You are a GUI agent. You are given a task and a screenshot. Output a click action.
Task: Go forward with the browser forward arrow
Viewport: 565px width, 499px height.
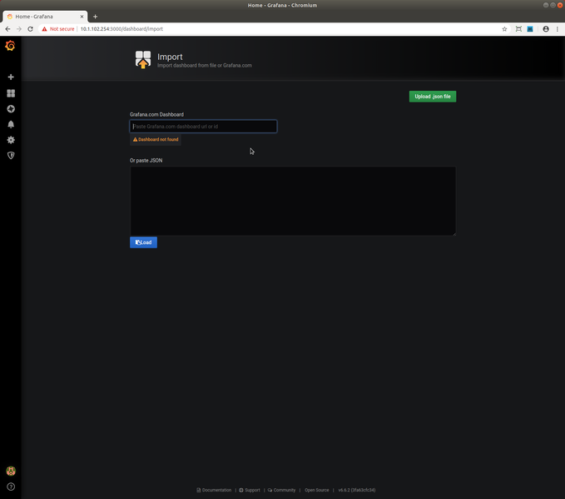click(19, 29)
